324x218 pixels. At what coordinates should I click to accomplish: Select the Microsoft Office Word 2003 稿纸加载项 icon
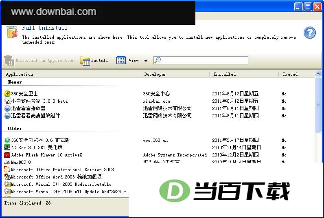click(7, 177)
